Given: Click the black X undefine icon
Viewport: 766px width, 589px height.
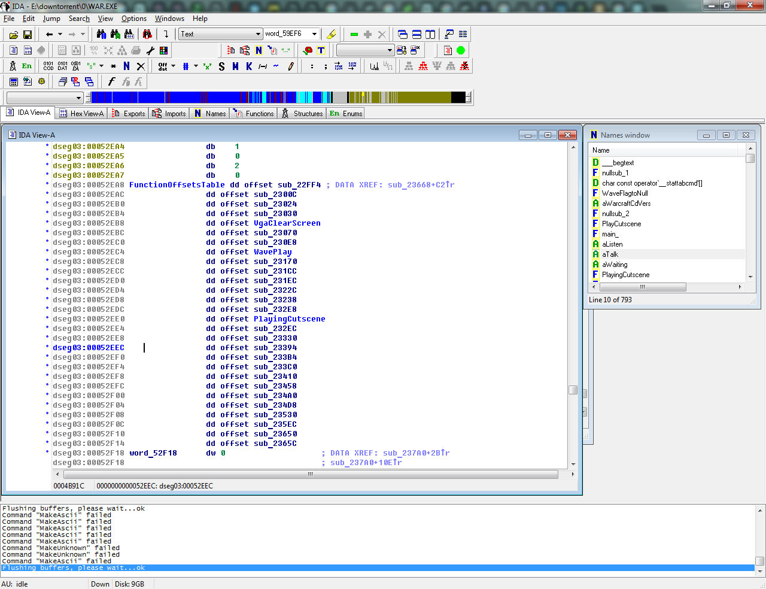Looking at the screenshot, I should tap(141, 66).
